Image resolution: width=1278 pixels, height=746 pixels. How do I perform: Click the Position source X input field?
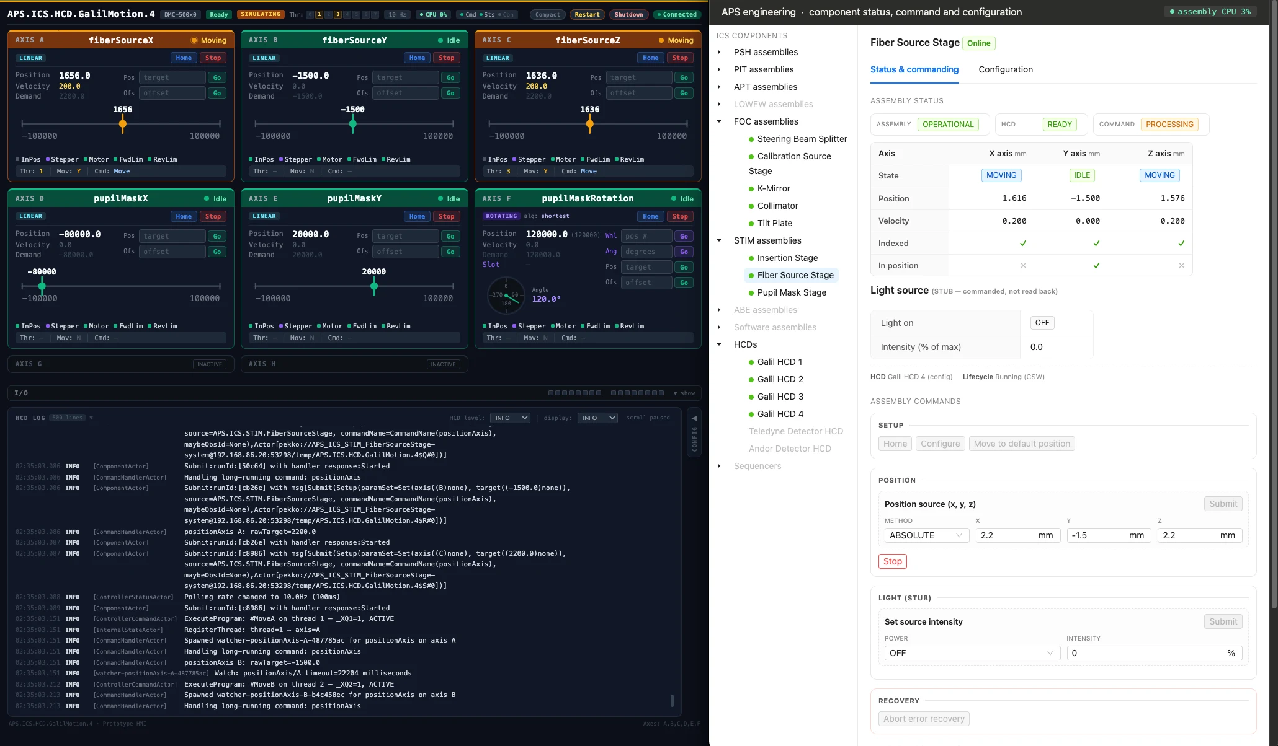click(x=1019, y=535)
